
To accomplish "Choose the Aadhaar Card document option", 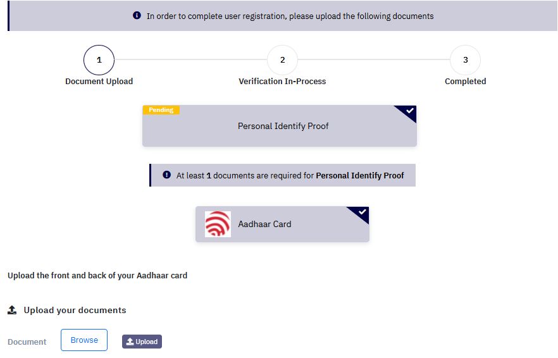I will click(x=282, y=224).
